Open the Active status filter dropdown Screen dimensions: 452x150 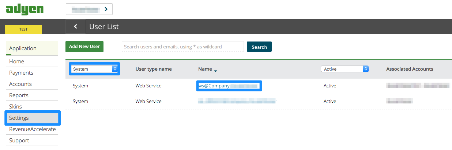click(x=344, y=69)
